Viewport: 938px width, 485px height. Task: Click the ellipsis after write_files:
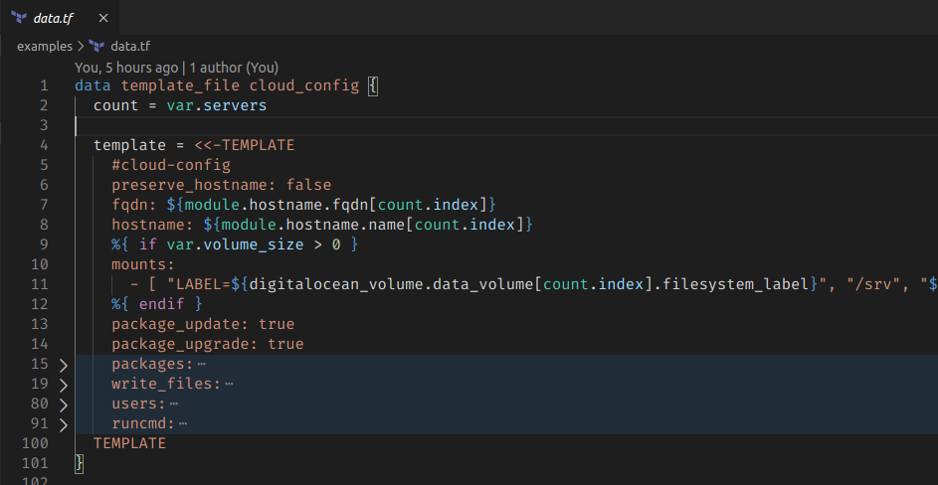[229, 384]
